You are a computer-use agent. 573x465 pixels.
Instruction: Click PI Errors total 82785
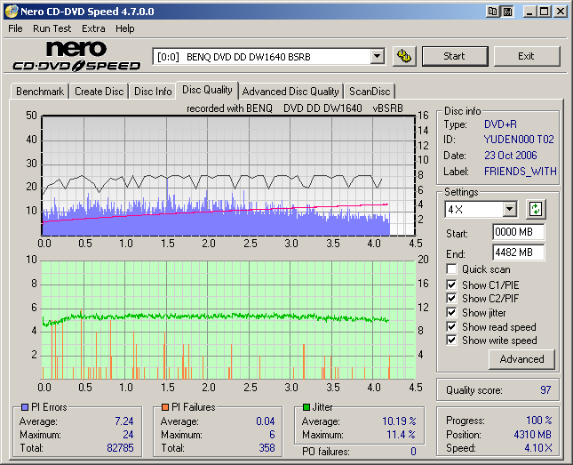click(x=120, y=448)
